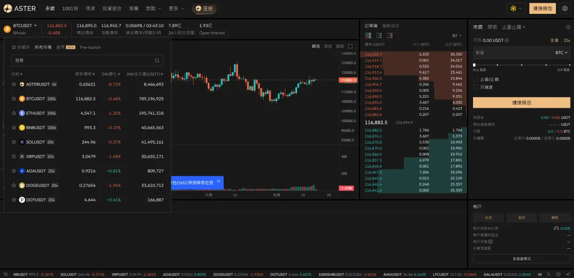The image size is (574, 278).
Task: Click the XRPUSDT coin icon
Action: 22,157
